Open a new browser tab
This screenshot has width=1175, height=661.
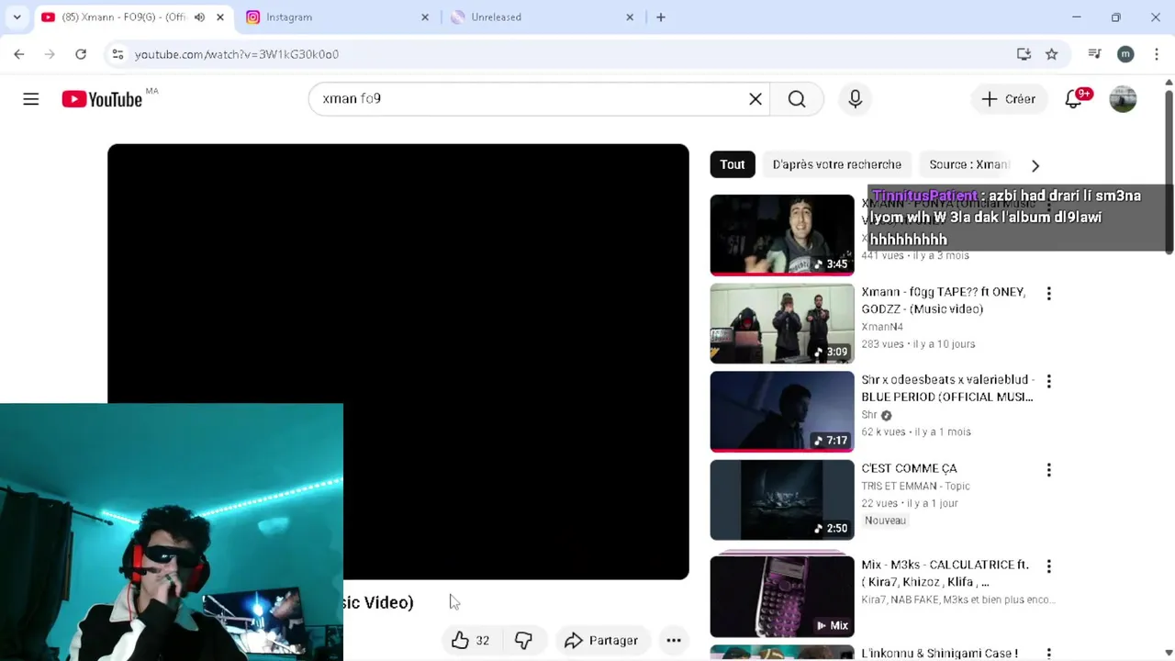(x=661, y=17)
